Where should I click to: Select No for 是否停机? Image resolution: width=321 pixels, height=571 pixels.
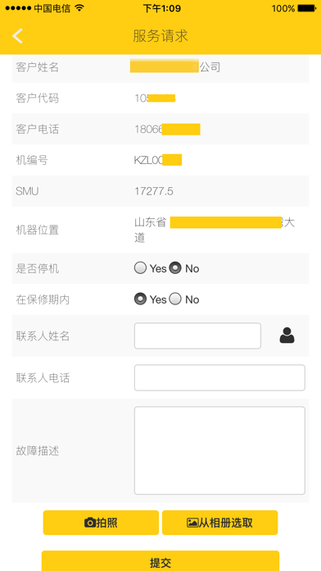[175, 268]
